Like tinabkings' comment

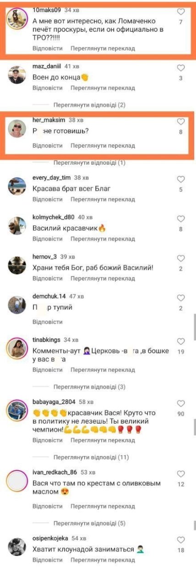point(181,342)
